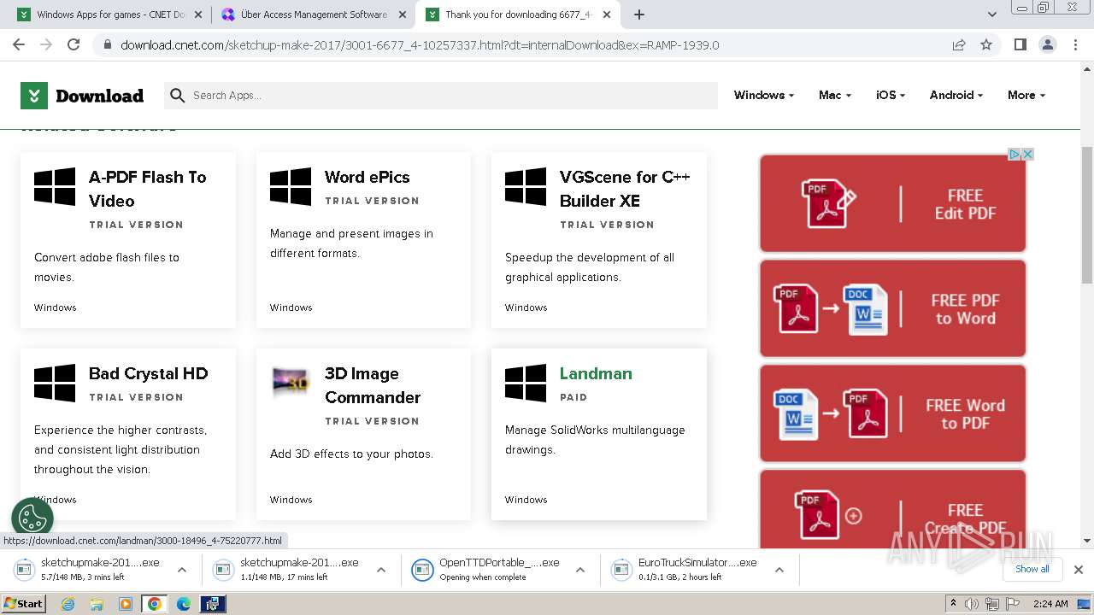This screenshot has height=615, width=1094.
Task: Click the Search Apps input field
Action: pos(441,96)
